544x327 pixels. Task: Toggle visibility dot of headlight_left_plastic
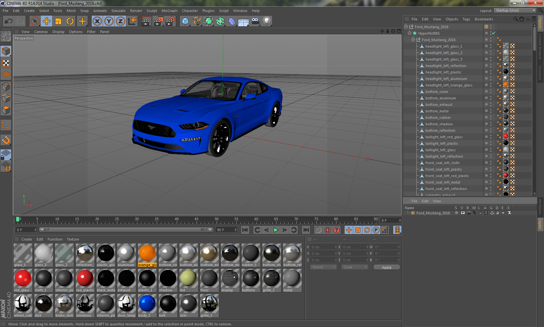(x=486, y=72)
